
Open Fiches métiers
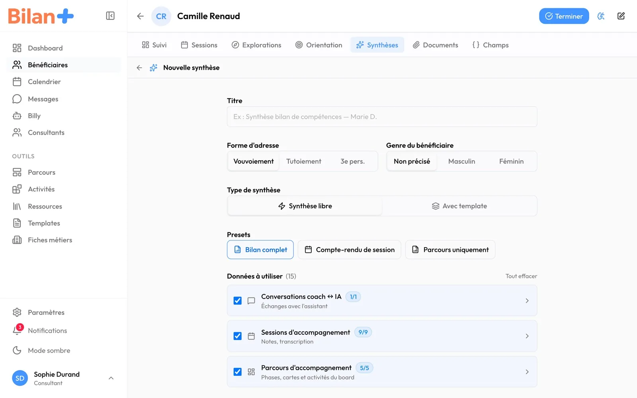(x=64, y=240)
